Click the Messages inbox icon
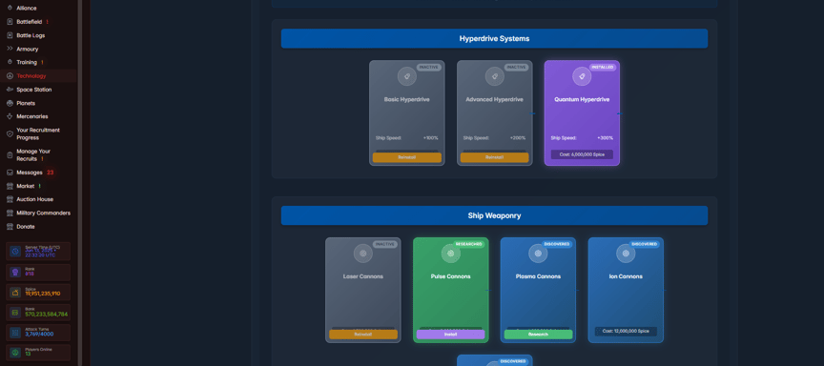 [x=10, y=173]
